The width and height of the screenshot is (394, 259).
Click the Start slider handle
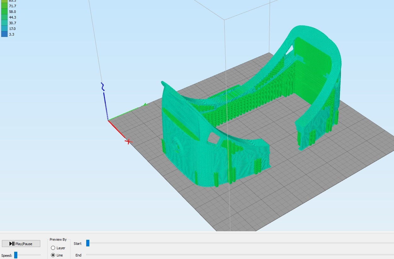(88, 243)
